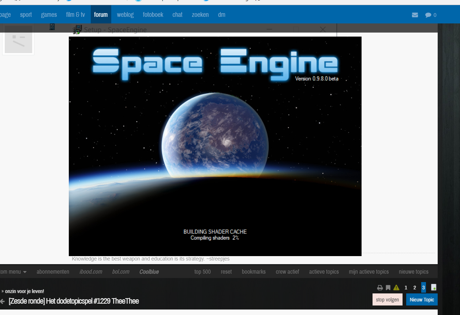
Task: Open the top 500 link
Action: pos(202,272)
